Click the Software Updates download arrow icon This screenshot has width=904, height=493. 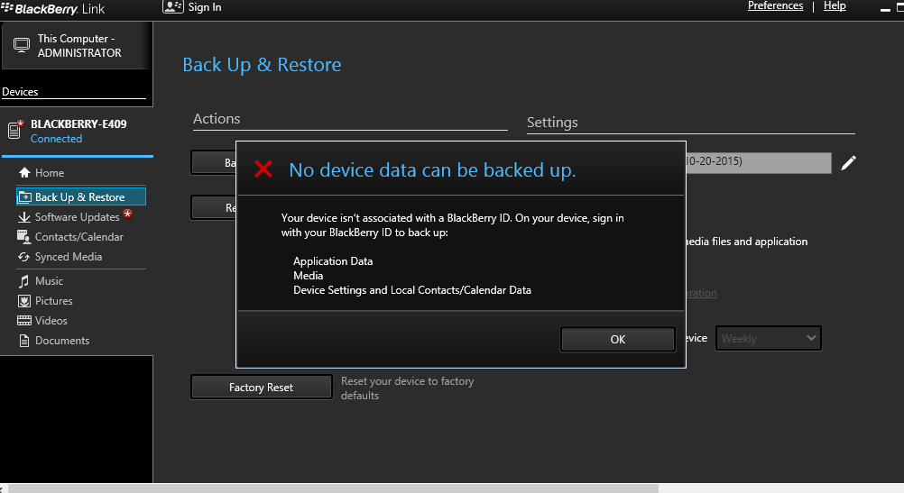tap(24, 217)
